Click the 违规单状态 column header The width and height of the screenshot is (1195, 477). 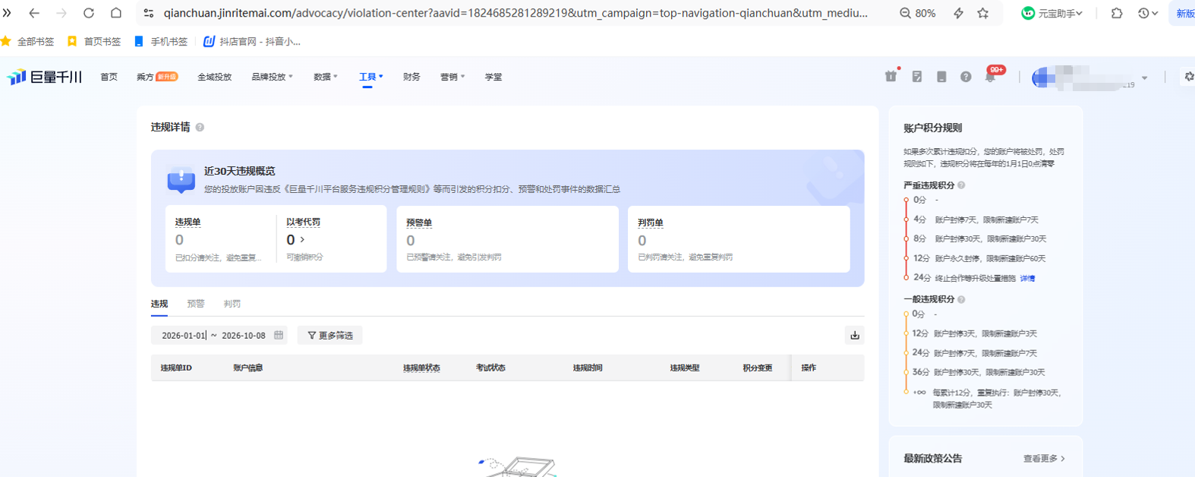tap(421, 368)
